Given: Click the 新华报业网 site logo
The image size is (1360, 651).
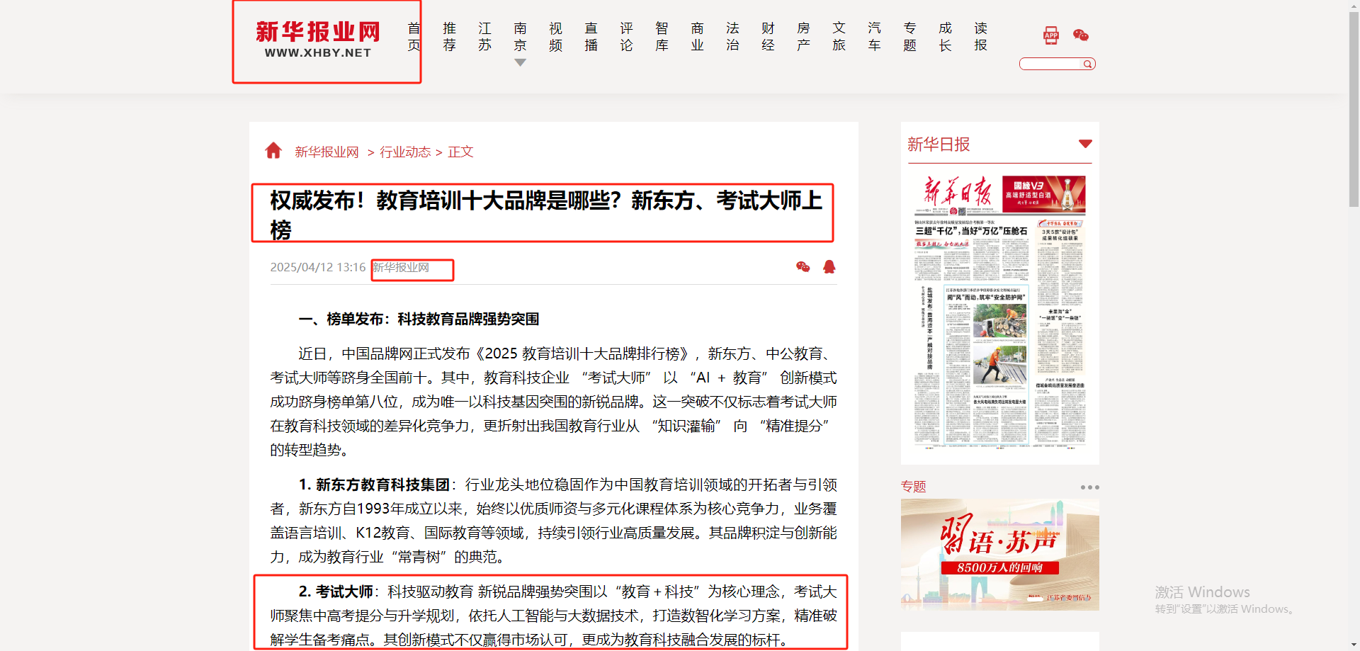Looking at the screenshot, I should tap(318, 40).
